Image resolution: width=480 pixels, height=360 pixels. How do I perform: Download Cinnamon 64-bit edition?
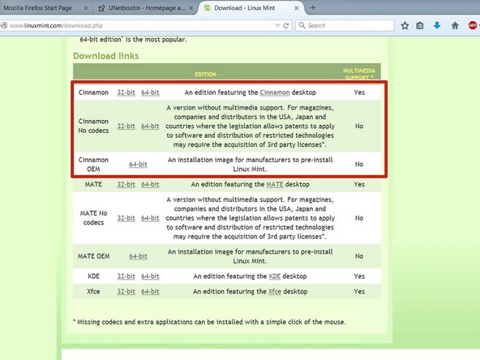click(150, 92)
